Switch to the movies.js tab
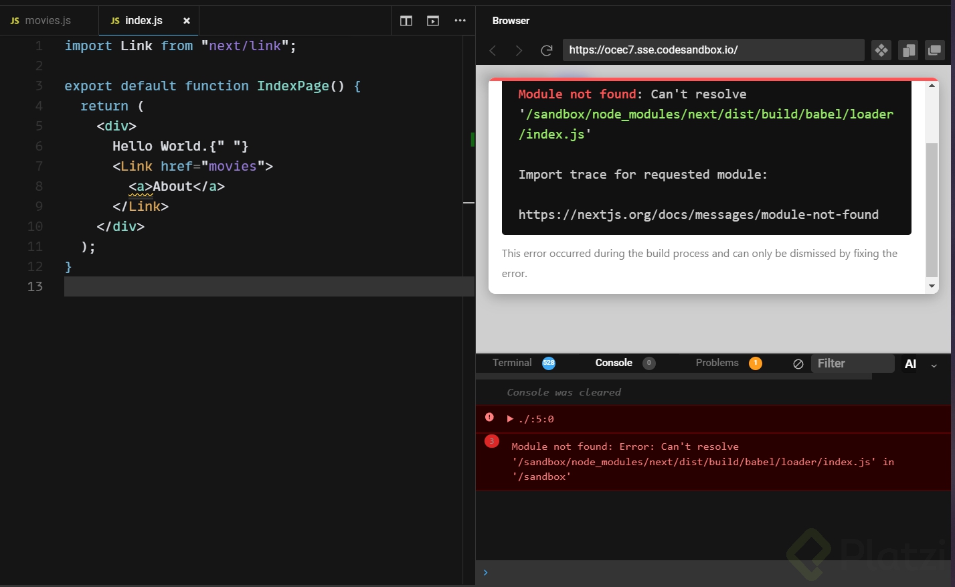This screenshot has width=955, height=587. 48,21
